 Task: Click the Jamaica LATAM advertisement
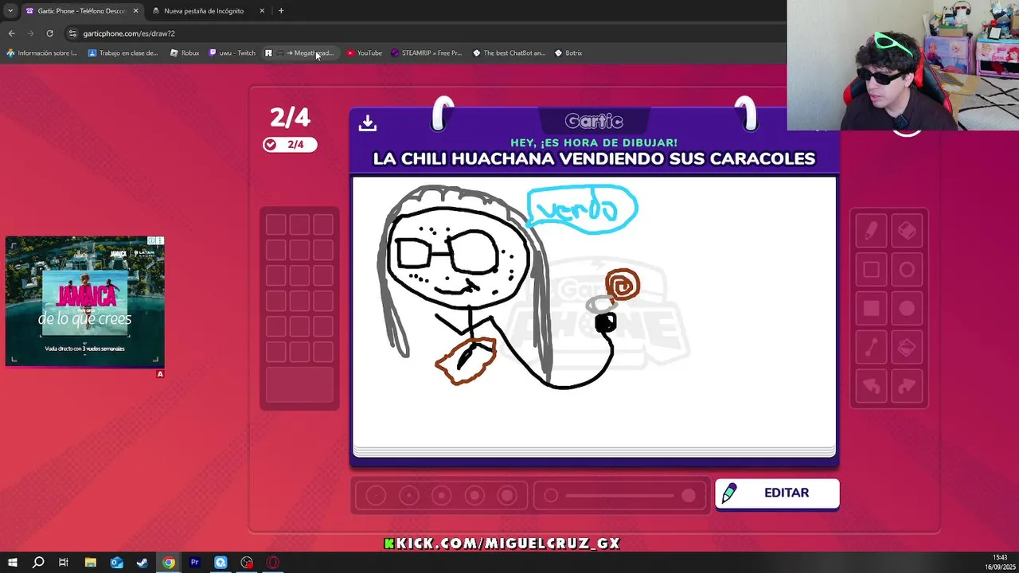pos(84,301)
